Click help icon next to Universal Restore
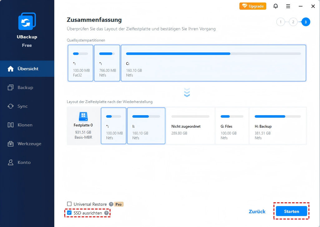 [111, 204]
